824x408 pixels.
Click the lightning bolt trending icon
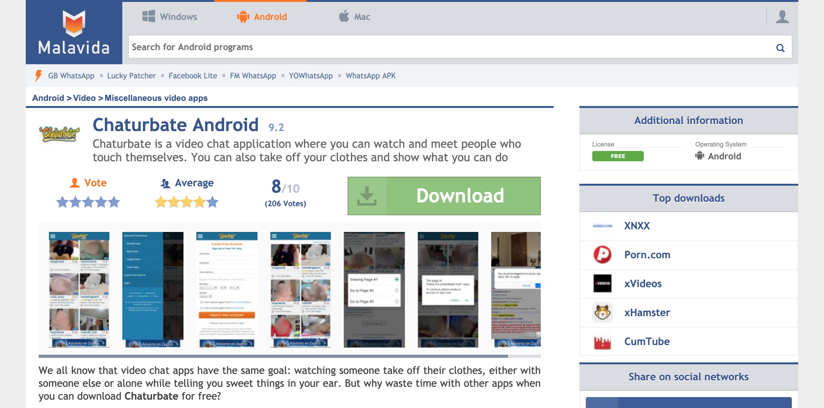38,76
